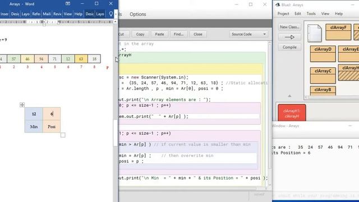The width and height of the screenshot is (359, 202).
Task: Click the editor's Close button
Action: (198, 34)
